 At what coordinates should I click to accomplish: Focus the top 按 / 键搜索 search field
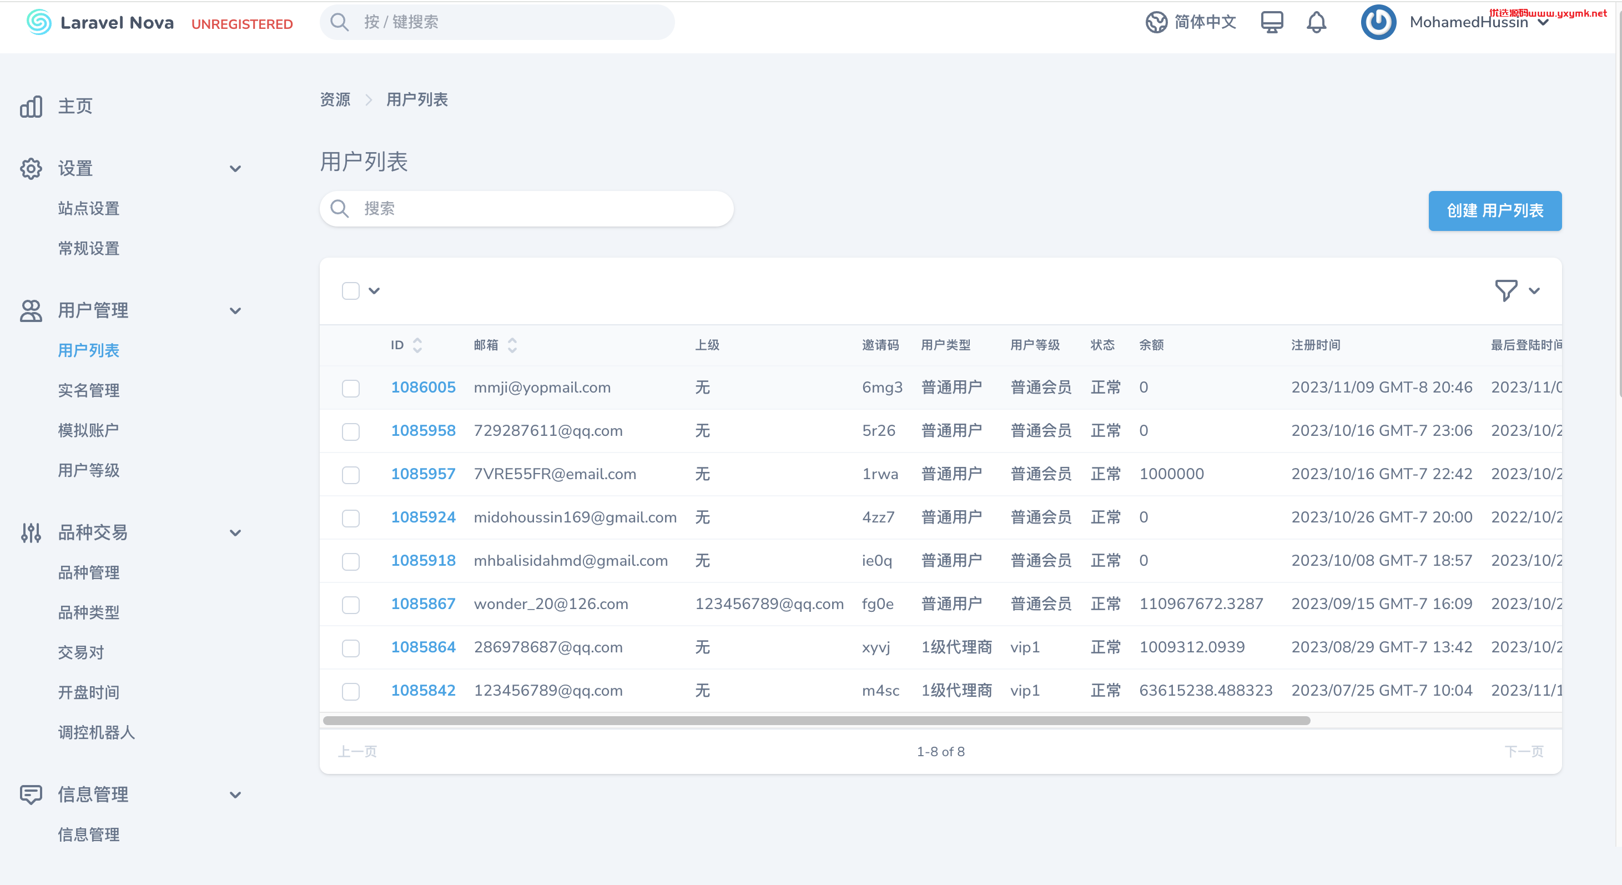[x=497, y=23]
